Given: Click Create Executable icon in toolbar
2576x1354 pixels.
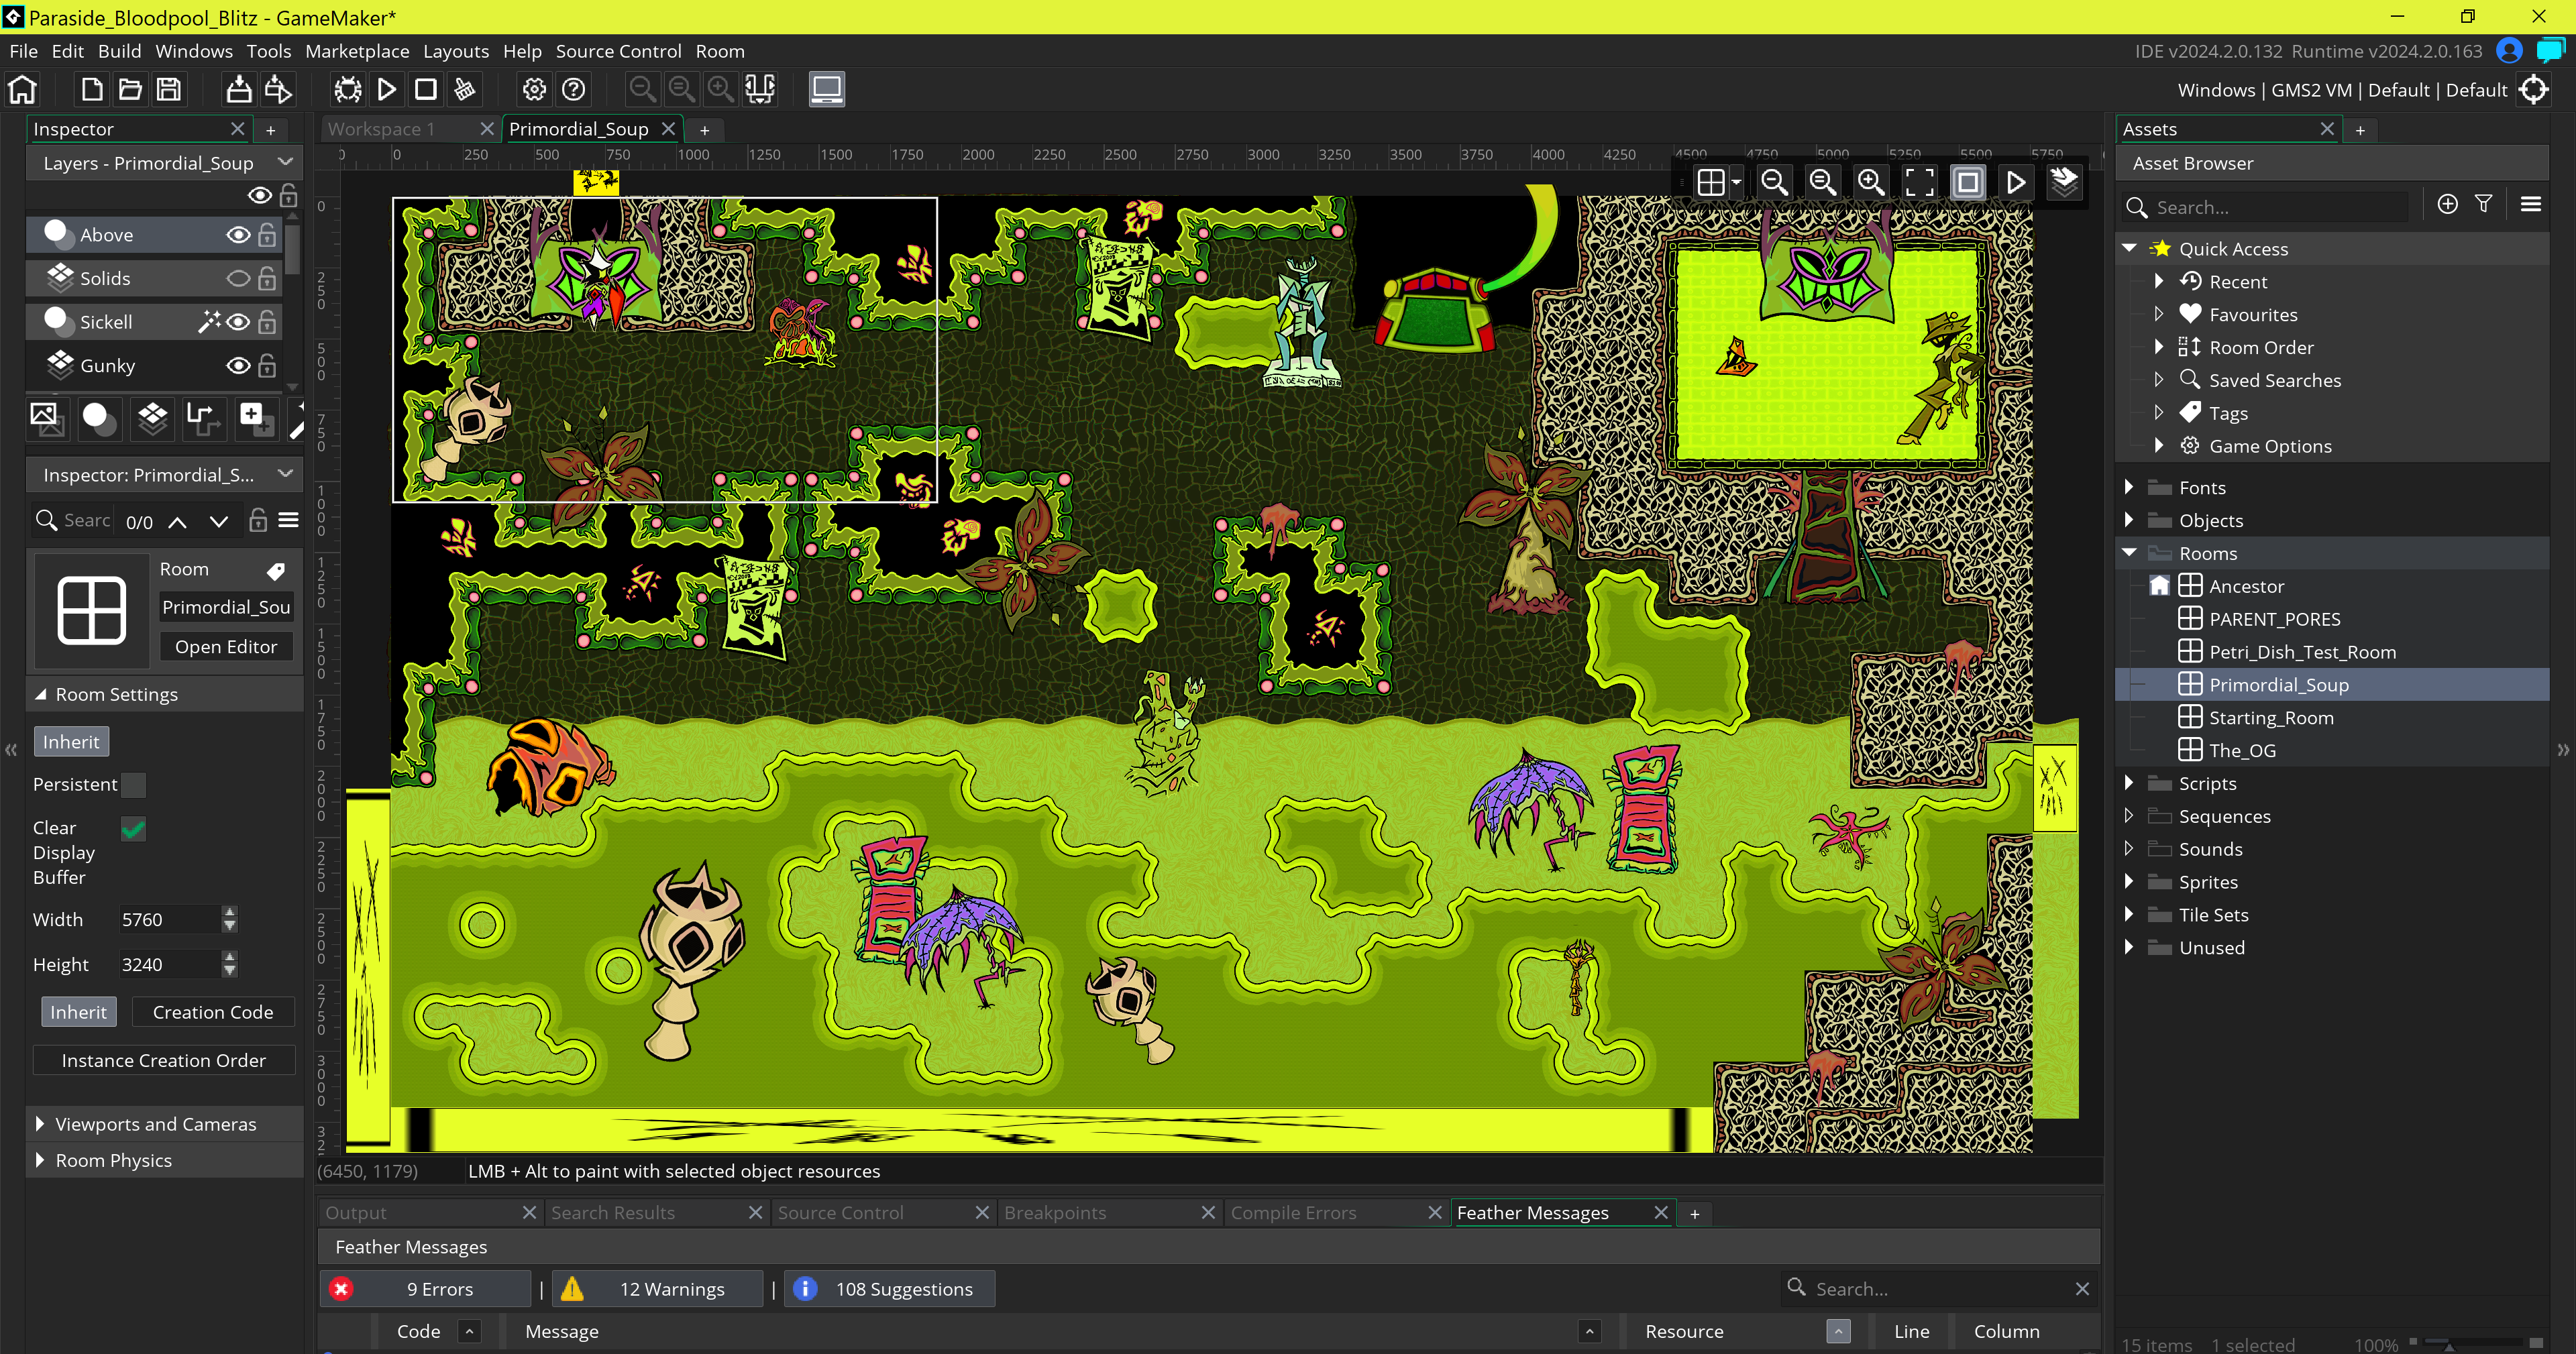Looking at the screenshot, I should [x=238, y=90].
